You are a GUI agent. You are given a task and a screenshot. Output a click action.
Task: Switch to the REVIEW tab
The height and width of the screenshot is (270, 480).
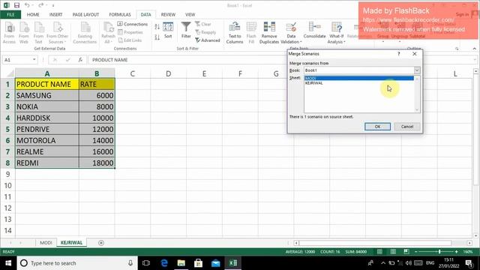(x=168, y=14)
